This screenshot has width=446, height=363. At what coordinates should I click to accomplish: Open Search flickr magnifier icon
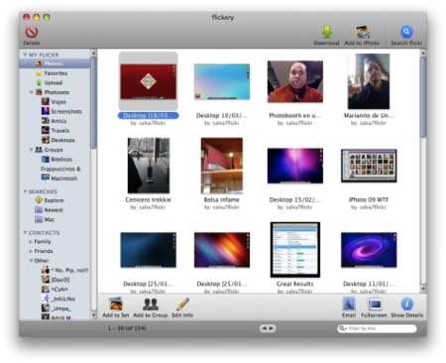click(406, 32)
